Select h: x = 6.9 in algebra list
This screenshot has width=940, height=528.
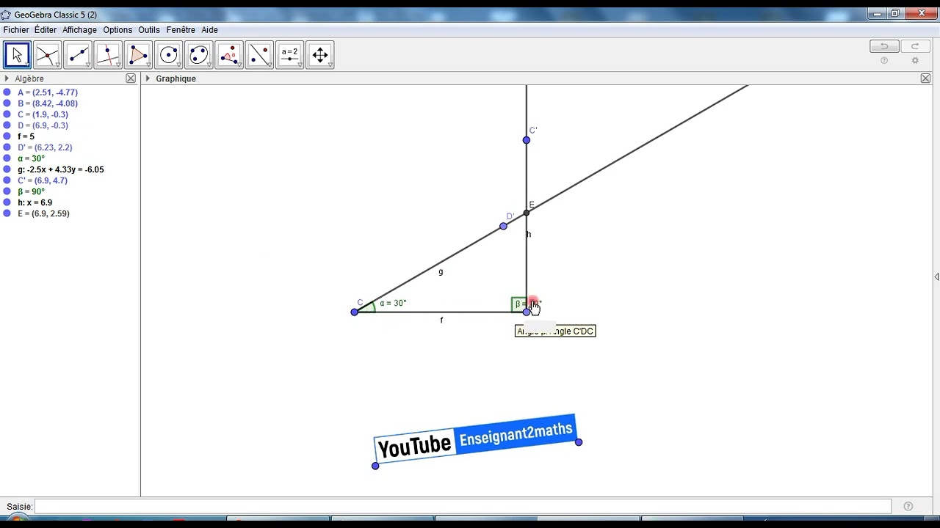point(35,202)
